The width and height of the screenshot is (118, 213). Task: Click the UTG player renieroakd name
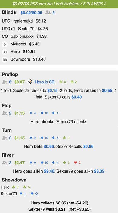point(23,21)
